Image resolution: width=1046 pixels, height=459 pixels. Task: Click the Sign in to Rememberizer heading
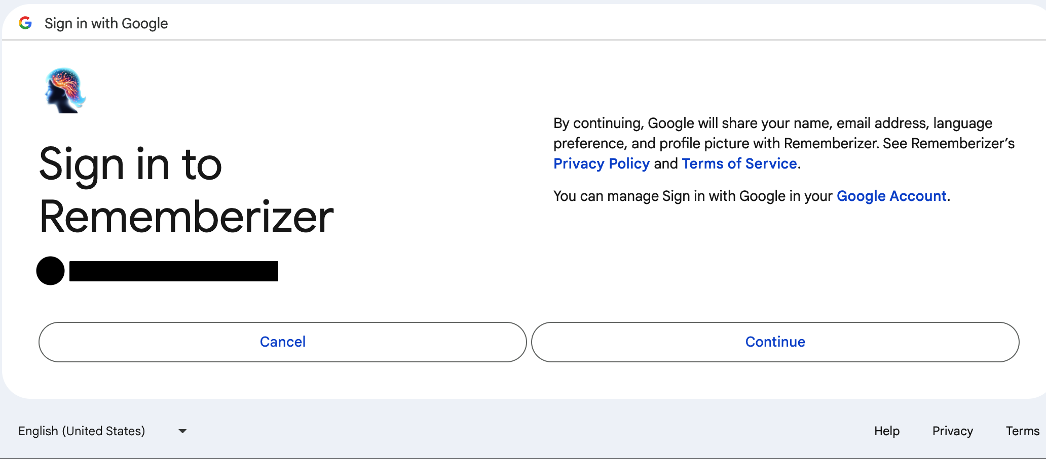[x=185, y=192]
